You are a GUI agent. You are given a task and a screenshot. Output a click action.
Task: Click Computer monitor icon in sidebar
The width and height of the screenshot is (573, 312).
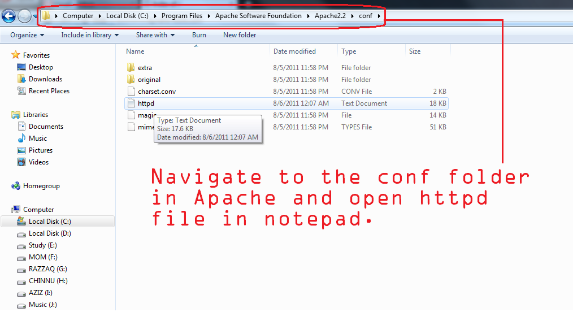coord(16,209)
